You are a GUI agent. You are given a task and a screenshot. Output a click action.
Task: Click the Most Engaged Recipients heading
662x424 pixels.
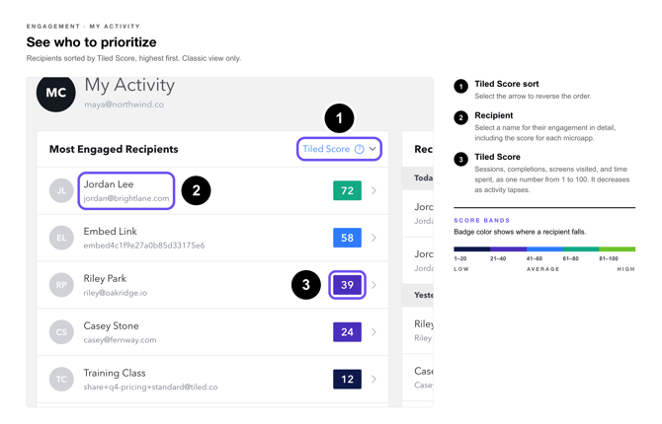coord(114,149)
